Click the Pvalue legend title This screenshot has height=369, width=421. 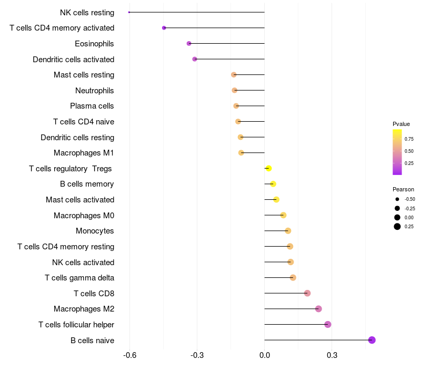coord(401,124)
